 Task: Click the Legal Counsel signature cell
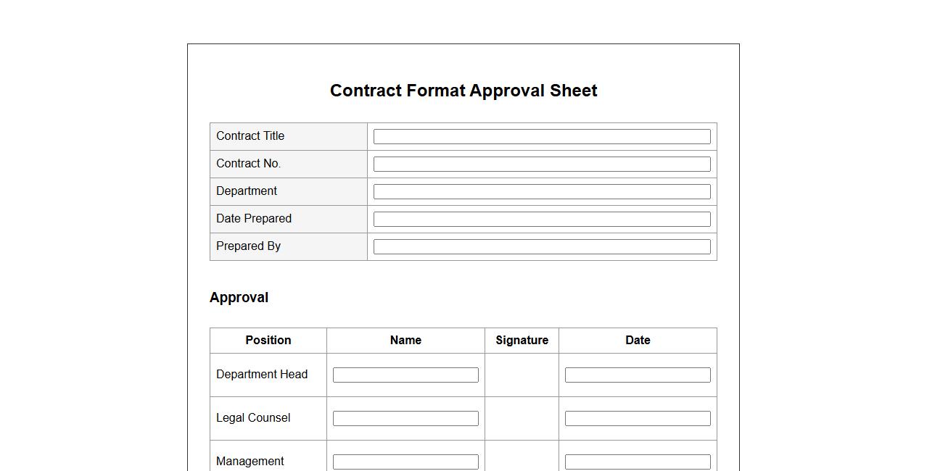click(522, 419)
